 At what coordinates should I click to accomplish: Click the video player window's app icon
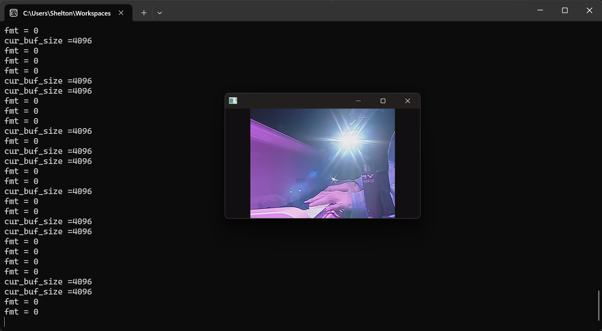click(x=233, y=101)
